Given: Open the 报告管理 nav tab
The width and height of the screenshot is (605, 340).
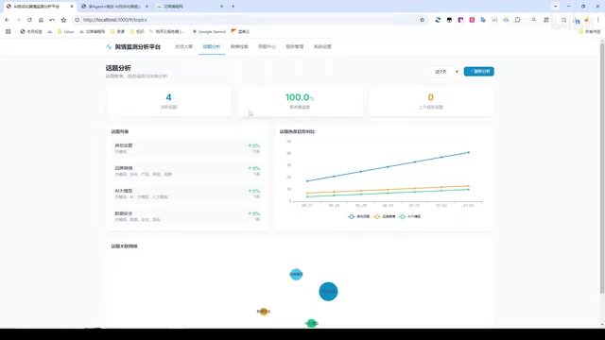Looking at the screenshot, I should click(295, 46).
